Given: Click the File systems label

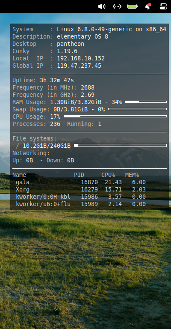Looking at the screenshot, I should tap(35, 138).
